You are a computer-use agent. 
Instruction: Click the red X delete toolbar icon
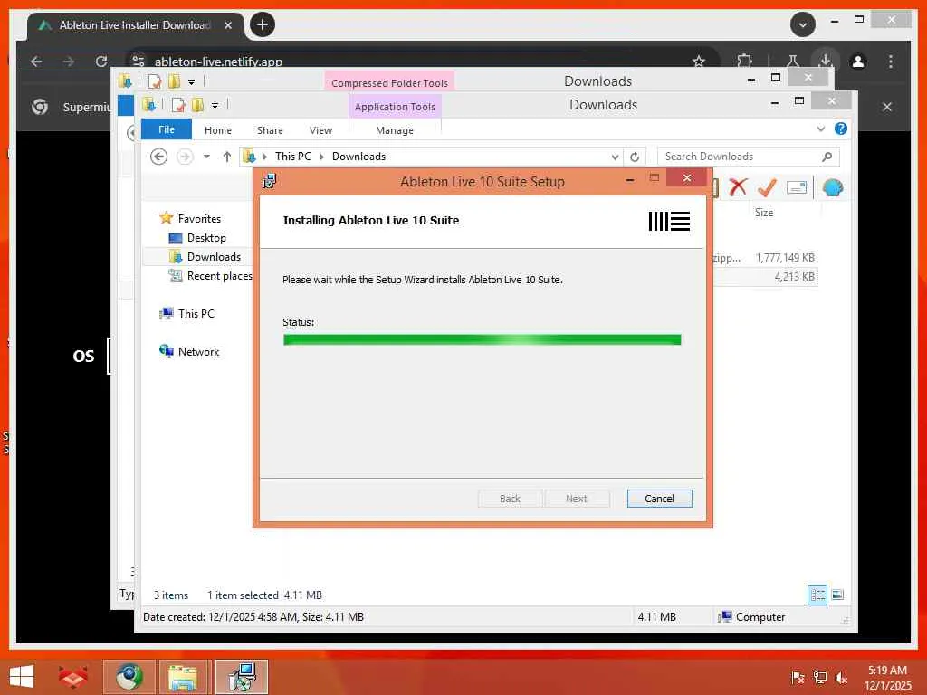[737, 187]
